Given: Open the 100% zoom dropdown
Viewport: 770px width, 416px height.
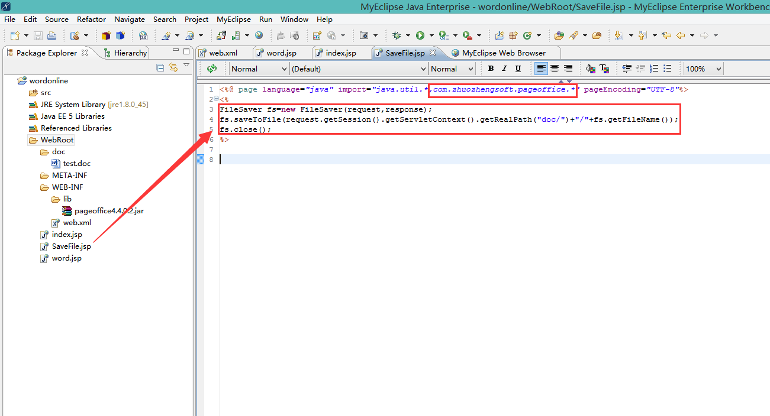Looking at the screenshot, I should click(x=703, y=69).
